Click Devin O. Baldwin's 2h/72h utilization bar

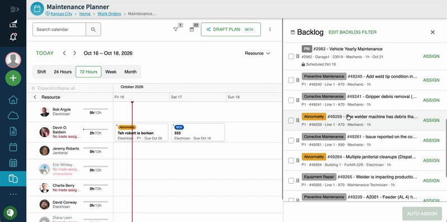96,129
